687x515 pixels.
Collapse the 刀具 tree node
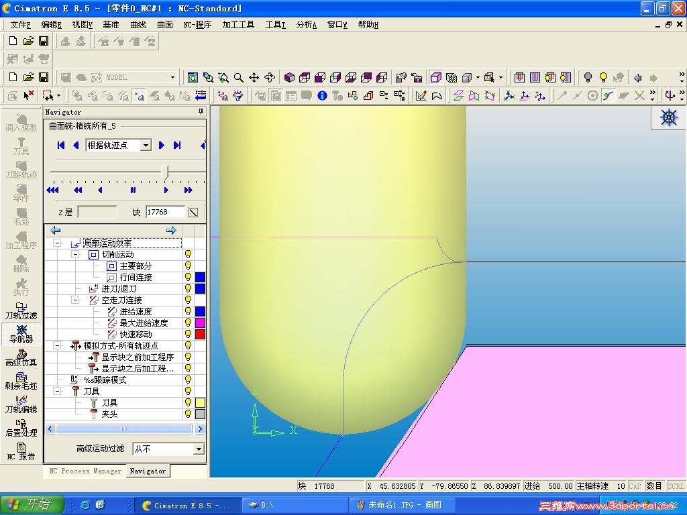[x=57, y=391]
